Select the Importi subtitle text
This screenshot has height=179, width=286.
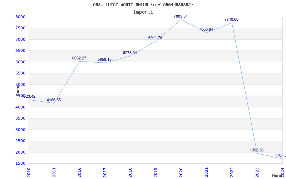tap(143, 12)
